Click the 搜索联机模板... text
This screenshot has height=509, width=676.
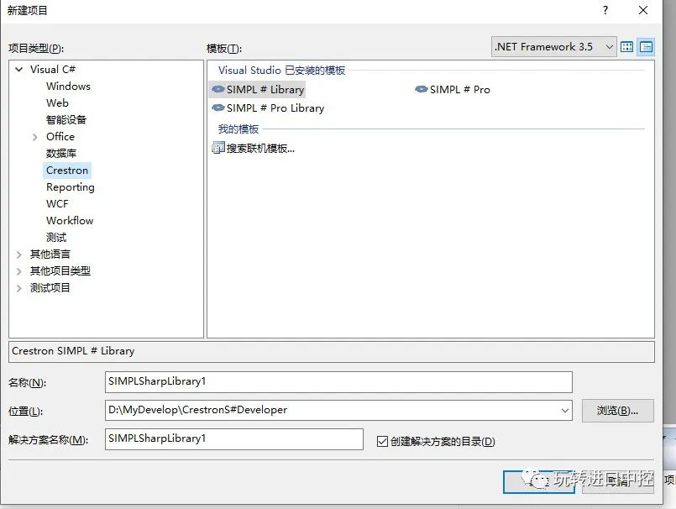(x=261, y=149)
